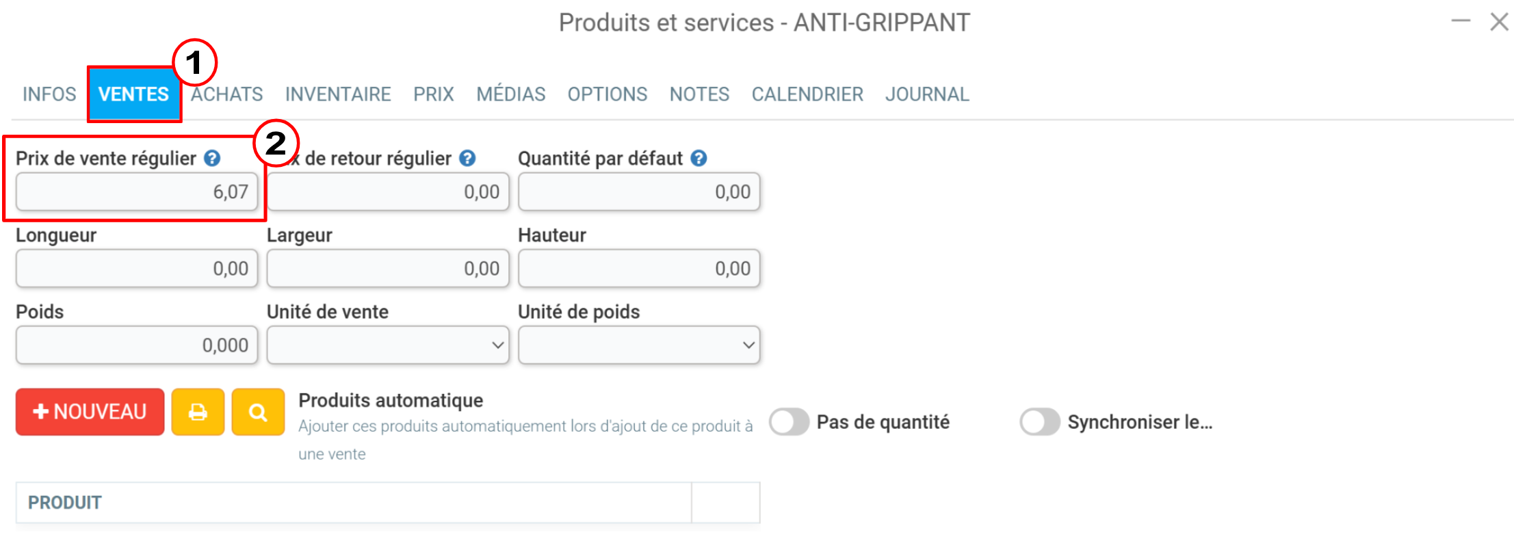
Task: Switch to the INFOS tab
Action: click(49, 94)
